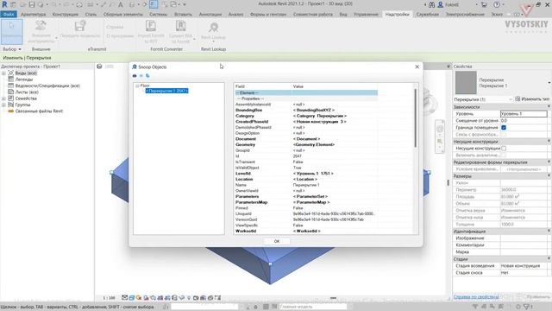Click the floor type preview thumbnail in Properties

pos(466,83)
